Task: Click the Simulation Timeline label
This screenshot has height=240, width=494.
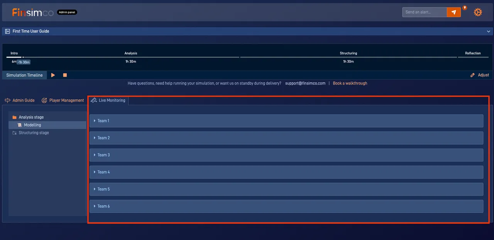Action: click(x=25, y=75)
